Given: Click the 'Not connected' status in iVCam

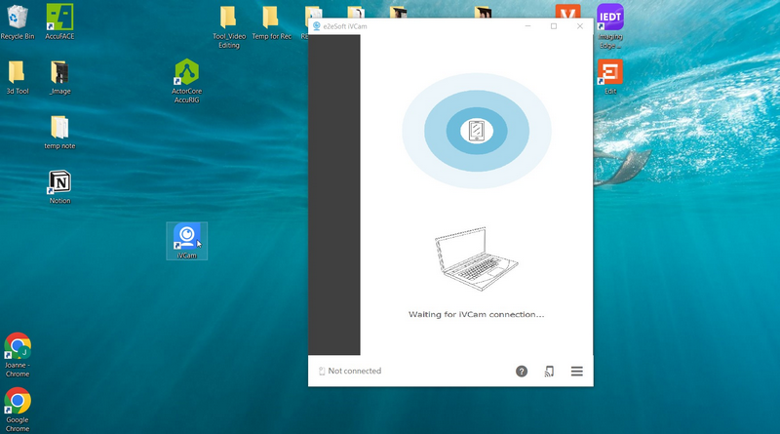Looking at the screenshot, I should (x=350, y=371).
